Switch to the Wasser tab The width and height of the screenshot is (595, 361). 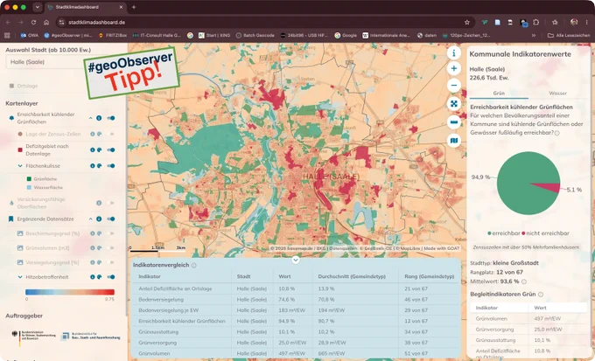pyautogui.click(x=557, y=93)
